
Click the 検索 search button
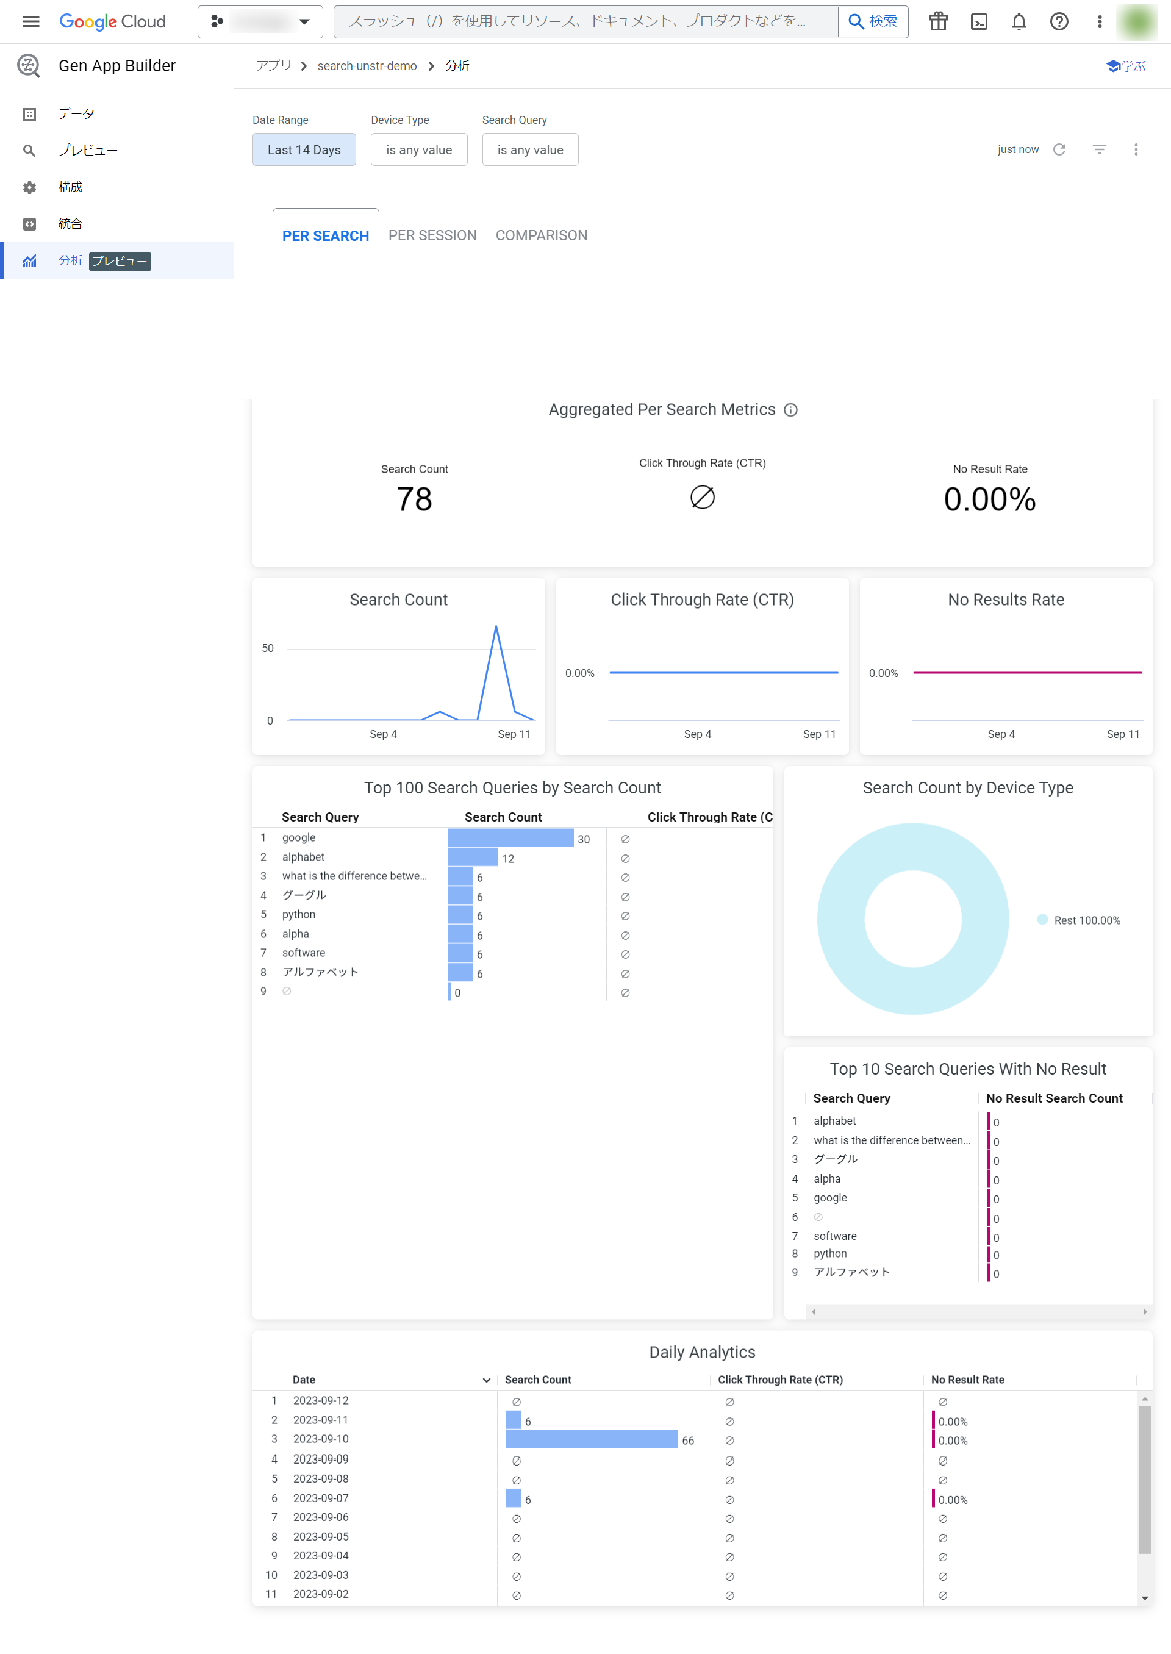pos(873,21)
